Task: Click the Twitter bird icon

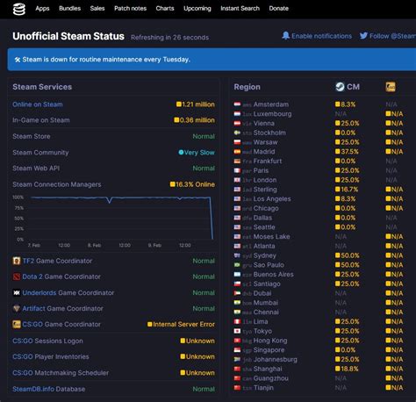Action: pos(363,36)
